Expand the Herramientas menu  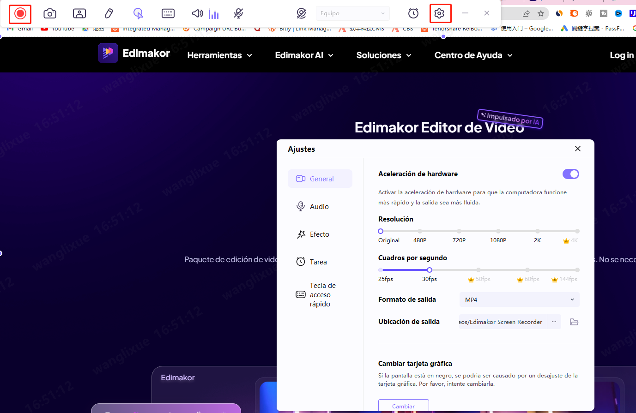(x=220, y=55)
